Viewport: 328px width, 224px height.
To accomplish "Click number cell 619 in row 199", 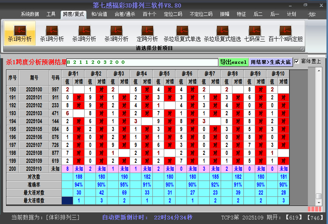I will click(55, 161).
